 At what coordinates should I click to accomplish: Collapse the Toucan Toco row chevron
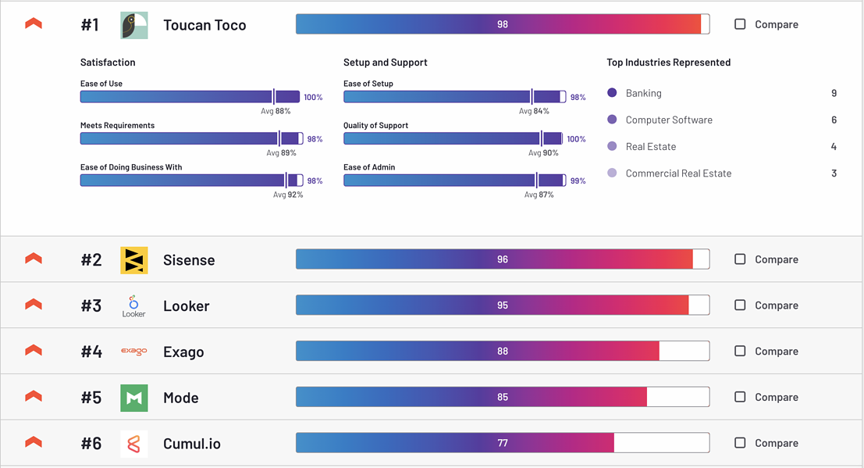[34, 24]
